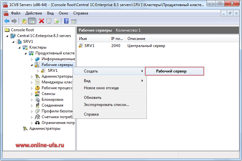242x161 pixels.
Task: Click the Продуктивный кластер icon
Action: [31, 53]
